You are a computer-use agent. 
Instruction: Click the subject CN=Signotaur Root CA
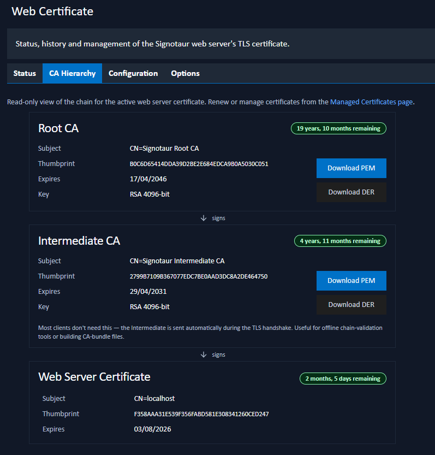point(164,148)
